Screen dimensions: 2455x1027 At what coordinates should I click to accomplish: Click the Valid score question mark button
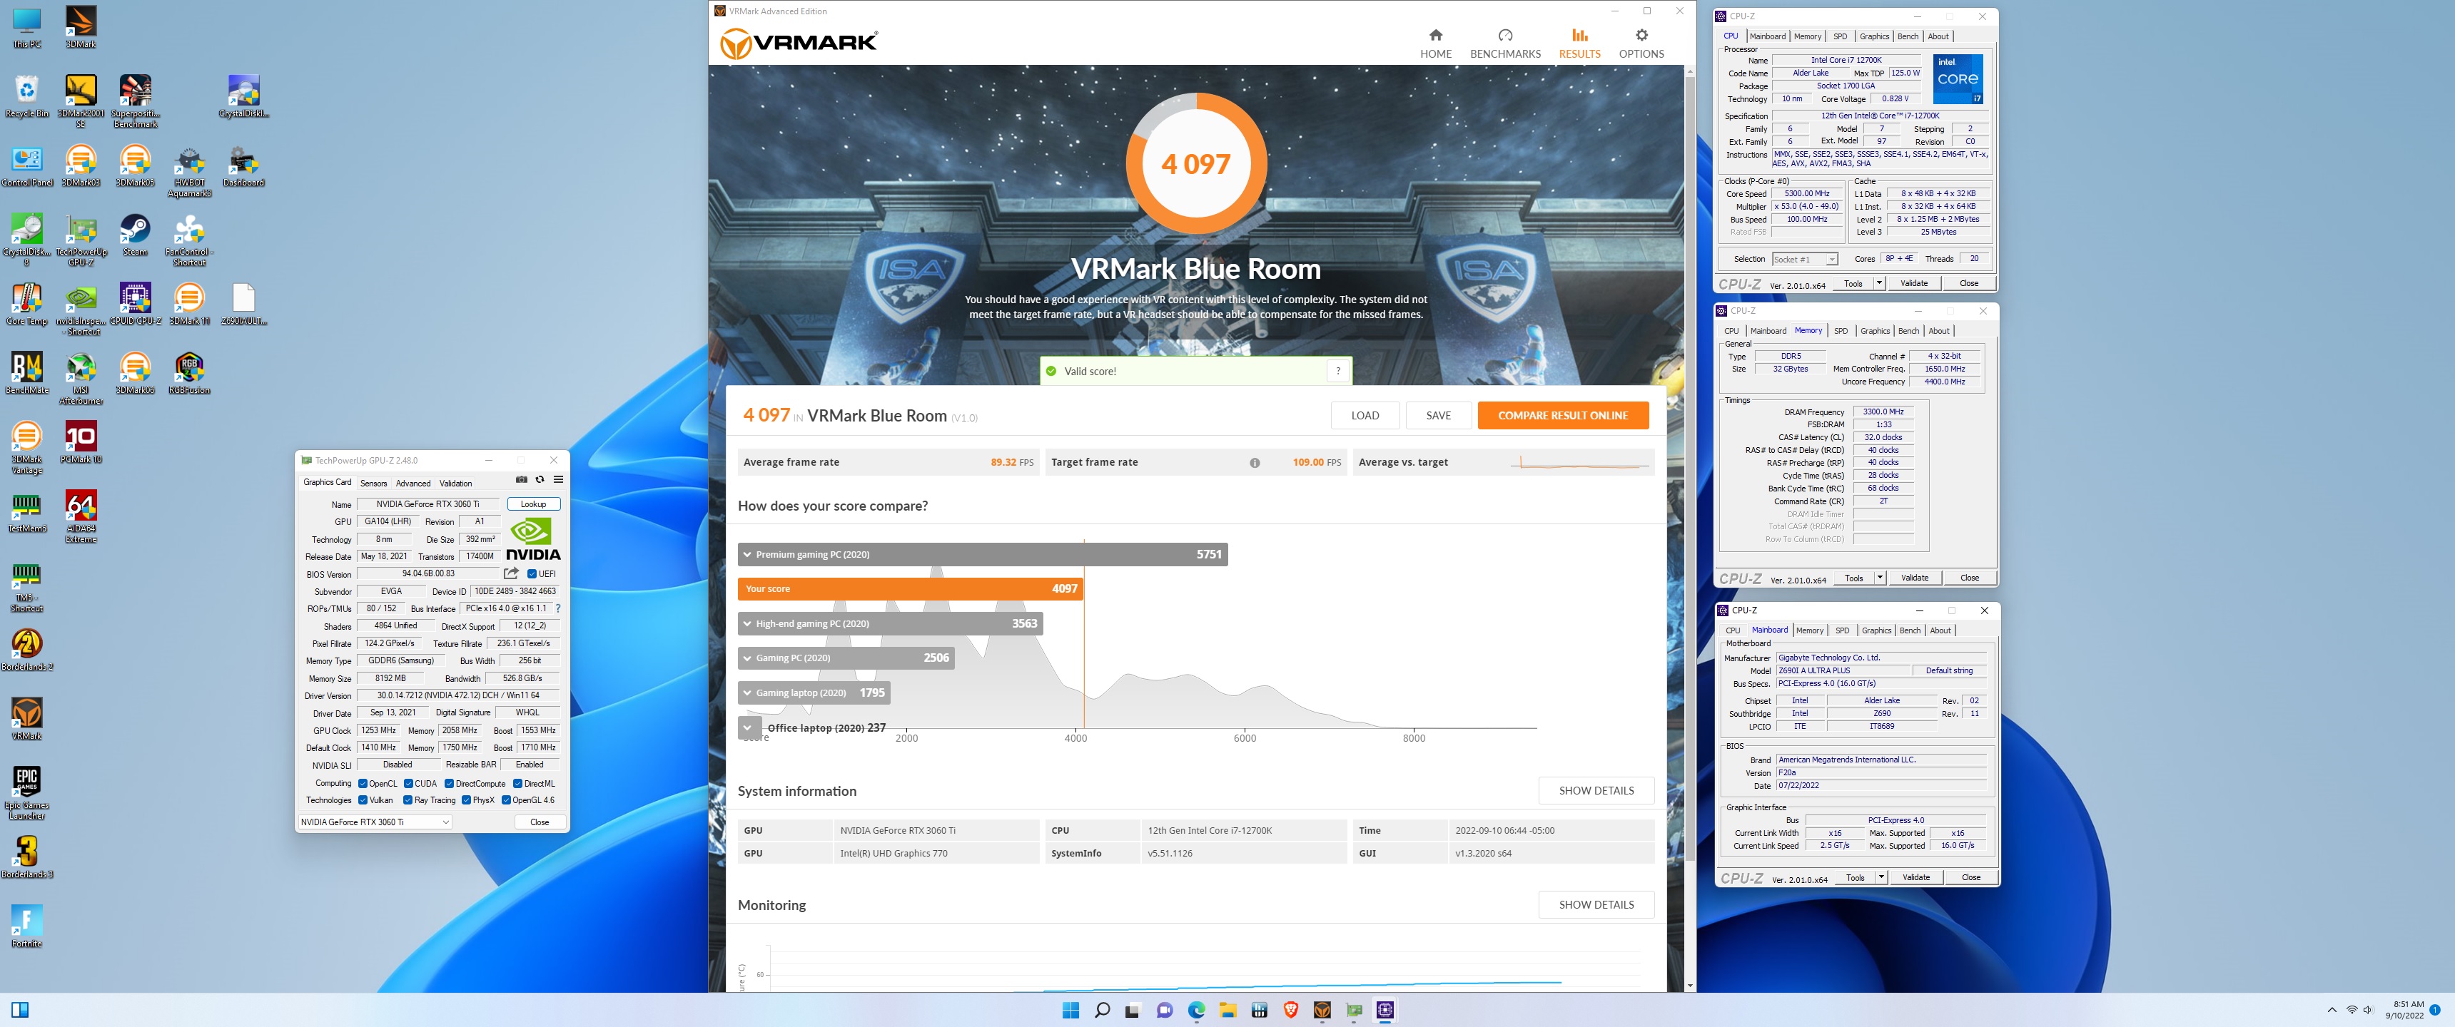coord(1338,372)
